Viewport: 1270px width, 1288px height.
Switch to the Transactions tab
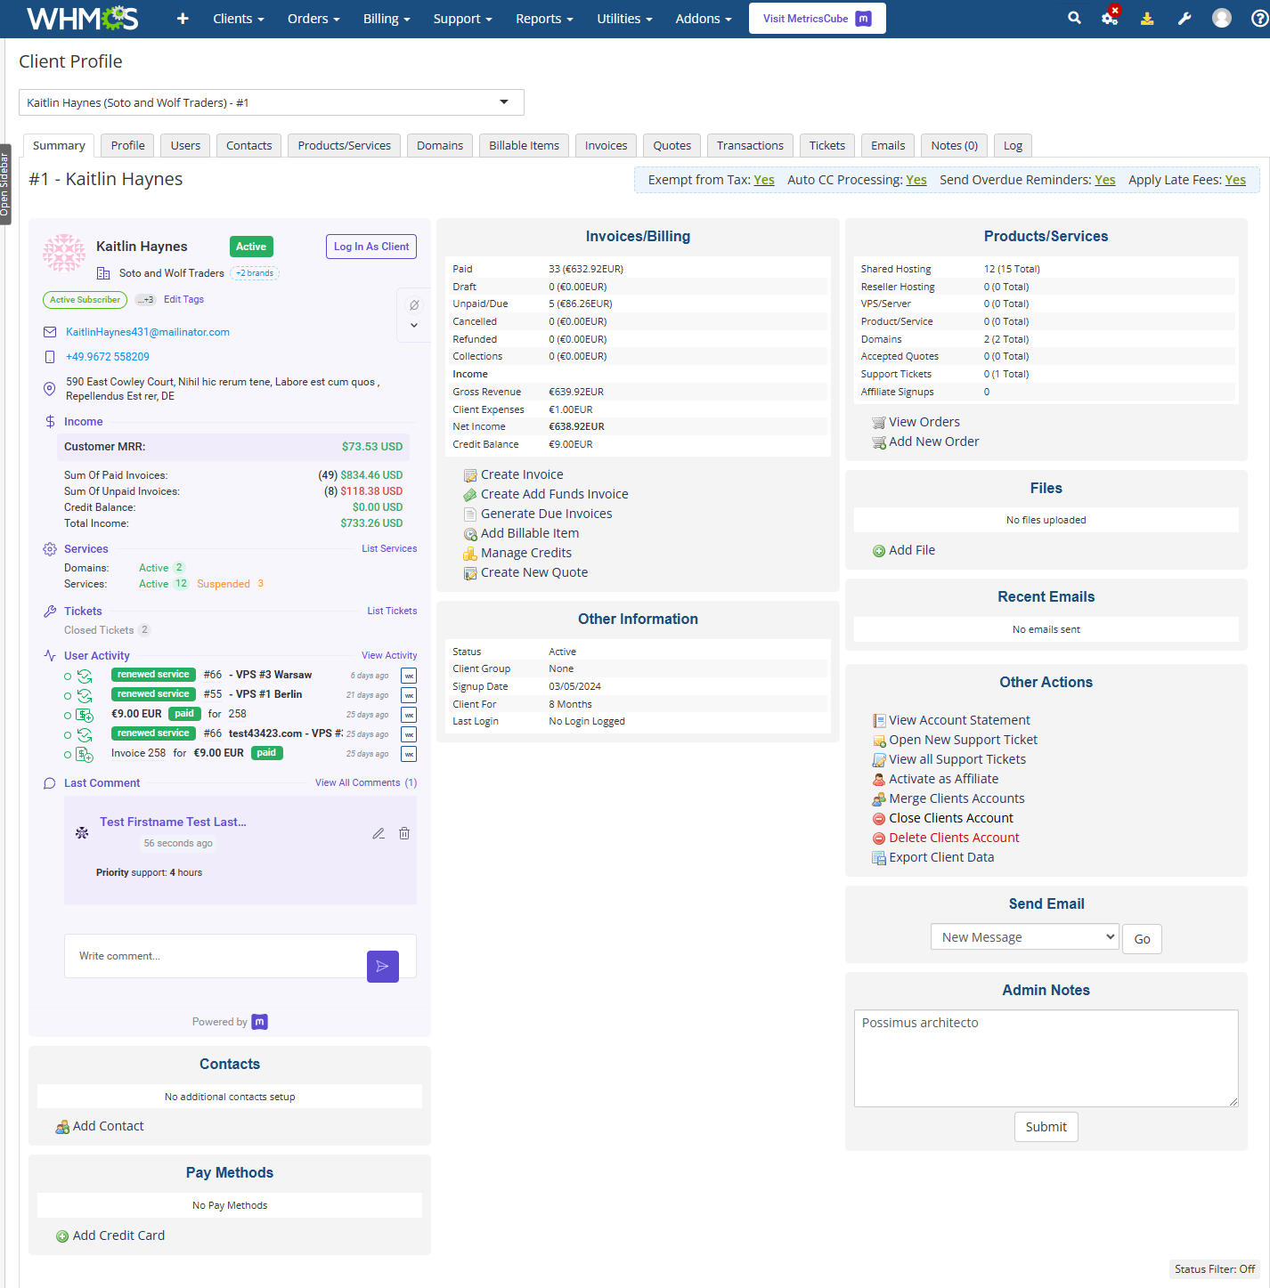750,146
